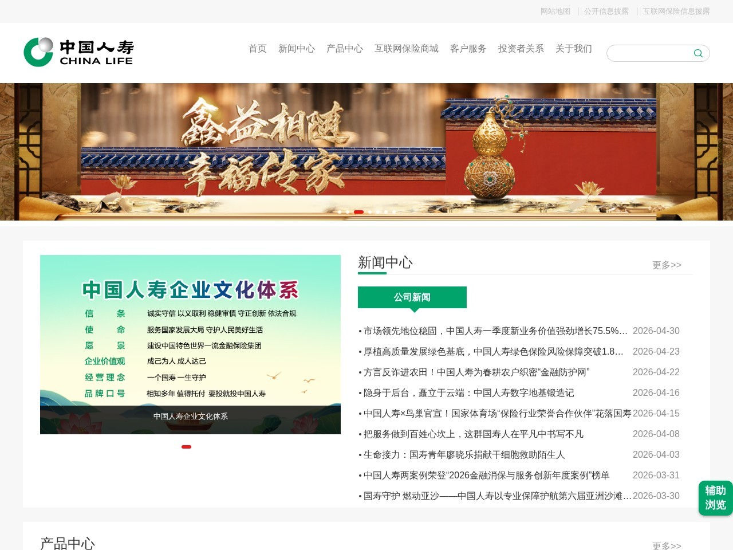Click the date 2026-04-23
This screenshot has width=733, height=550.
coord(656,351)
